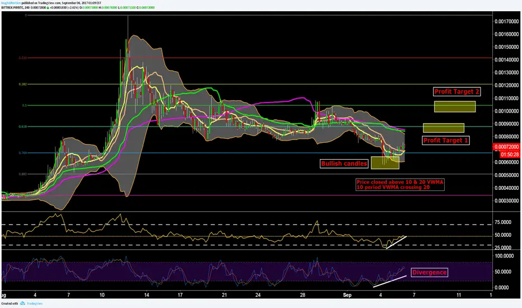Click the 0.00080000 price axis value

tap(506, 137)
